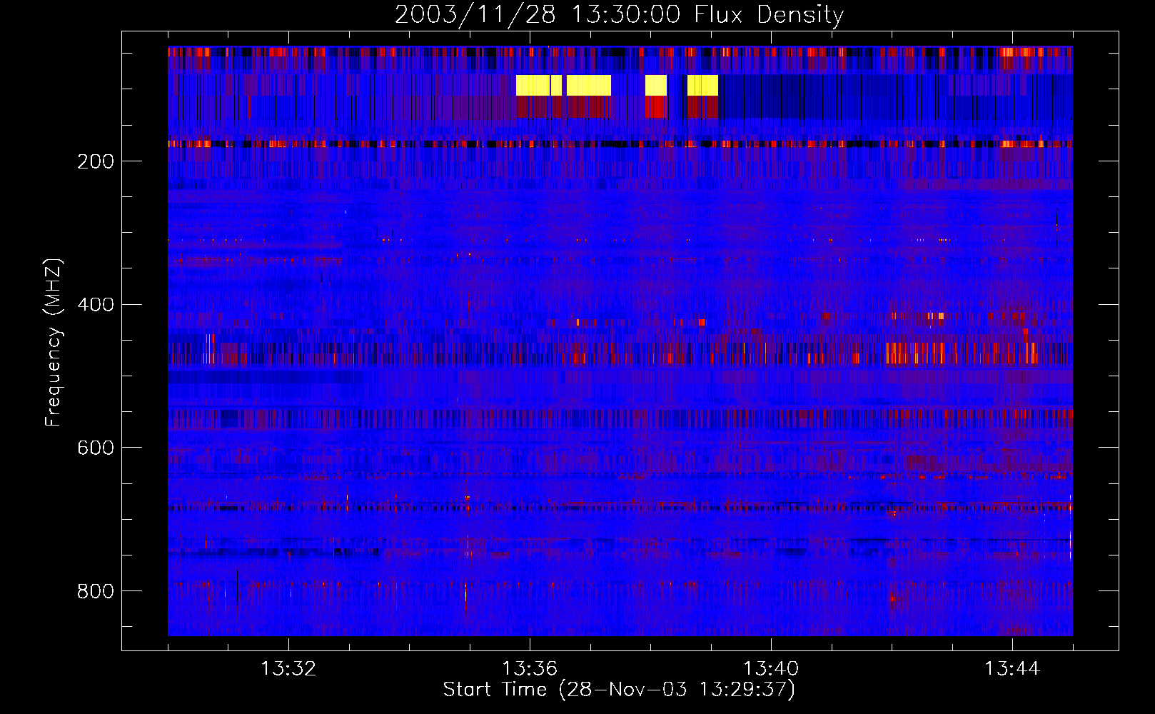The image size is (1155, 714).
Task: Click the 13:40 time tick label
Action: pos(771,669)
